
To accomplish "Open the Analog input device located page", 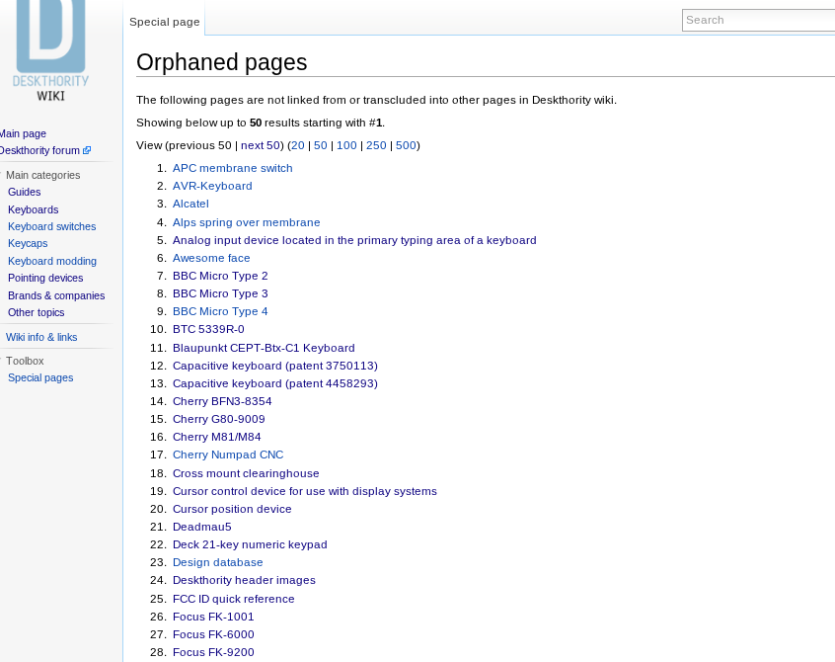I will [x=354, y=240].
